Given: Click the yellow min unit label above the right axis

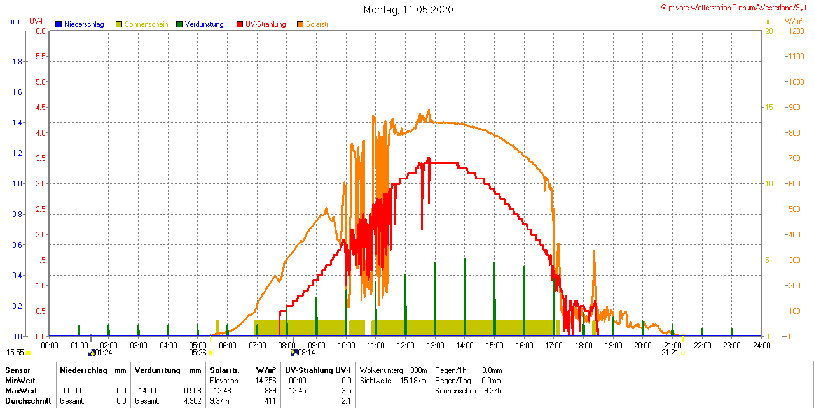Looking at the screenshot, I should (x=767, y=21).
